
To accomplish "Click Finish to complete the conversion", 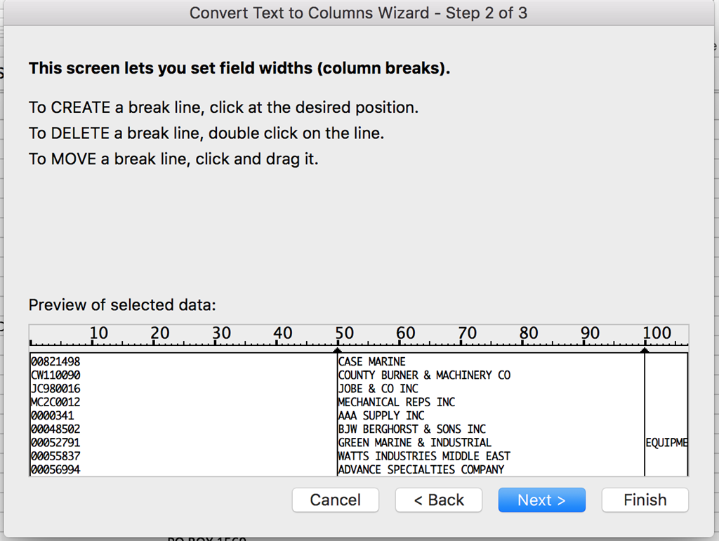I will tap(645, 500).
